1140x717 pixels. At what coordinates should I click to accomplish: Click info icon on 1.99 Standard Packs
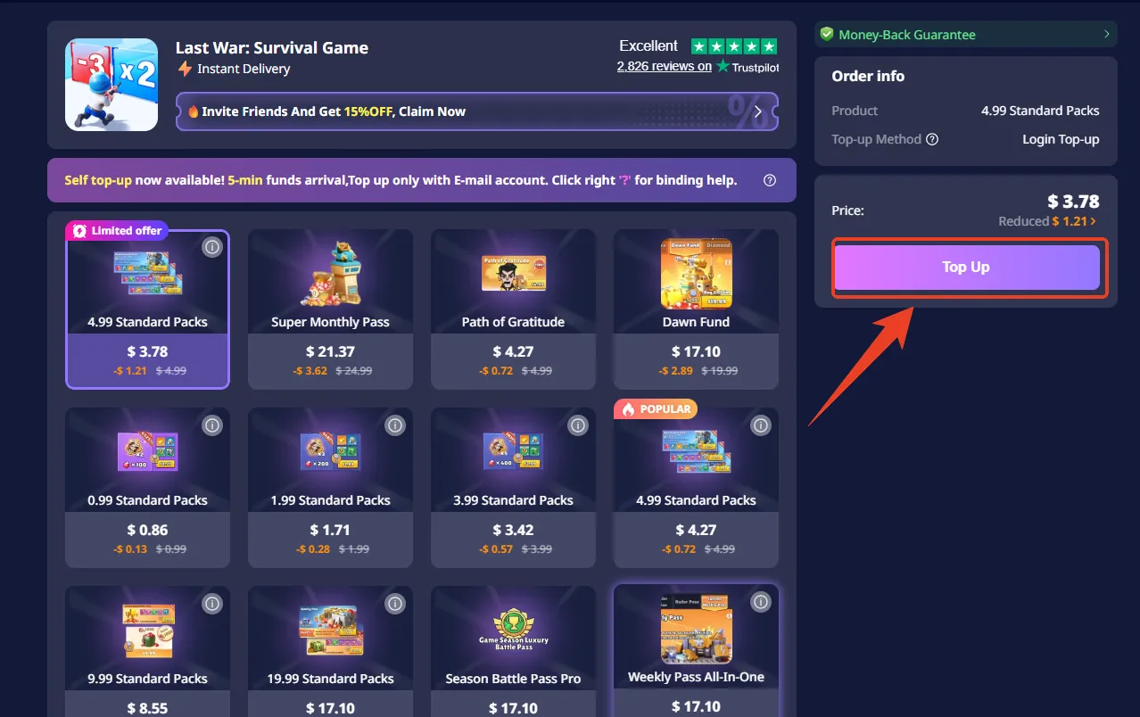[395, 425]
